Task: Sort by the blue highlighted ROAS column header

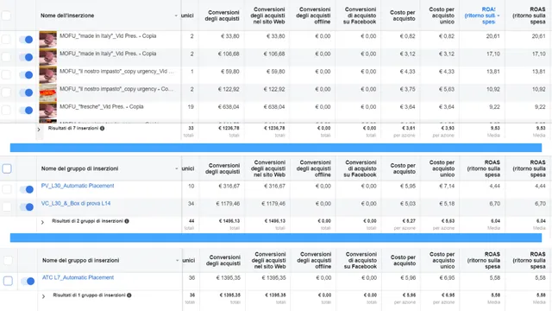Action: point(482,16)
